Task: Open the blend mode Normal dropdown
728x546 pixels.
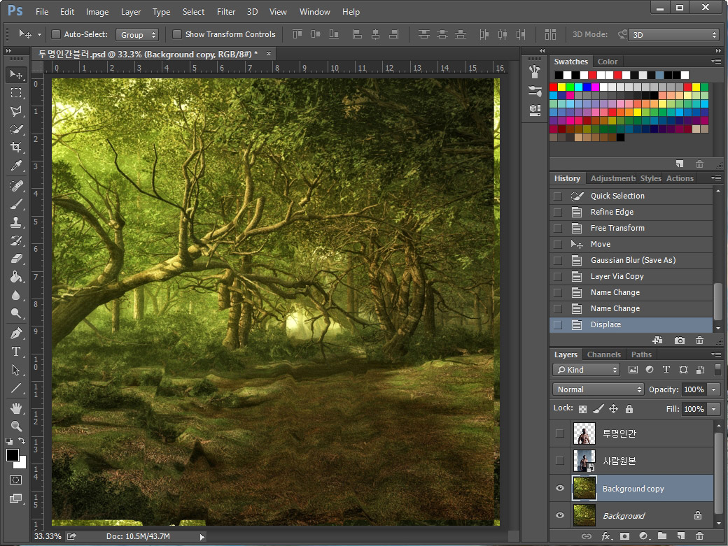Action: 598,389
